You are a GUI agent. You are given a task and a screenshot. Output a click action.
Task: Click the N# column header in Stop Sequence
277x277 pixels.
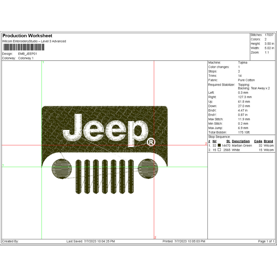tap(214, 141)
